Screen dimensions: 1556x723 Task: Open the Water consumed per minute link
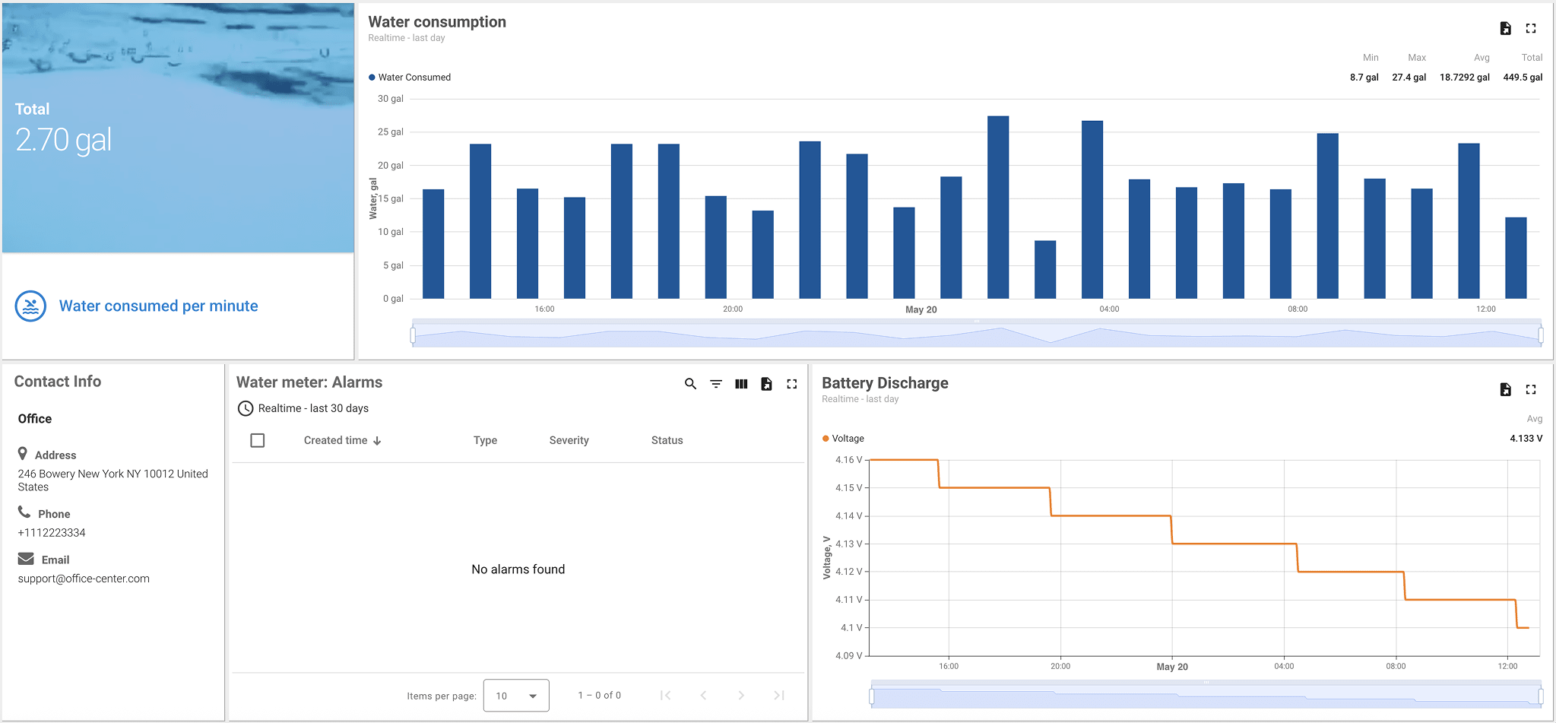pos(158,306)
